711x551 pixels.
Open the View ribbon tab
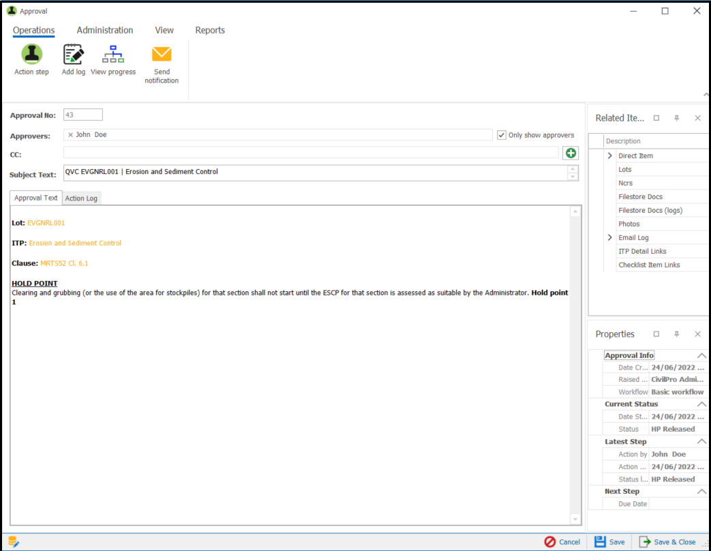[x=164, y=30]
